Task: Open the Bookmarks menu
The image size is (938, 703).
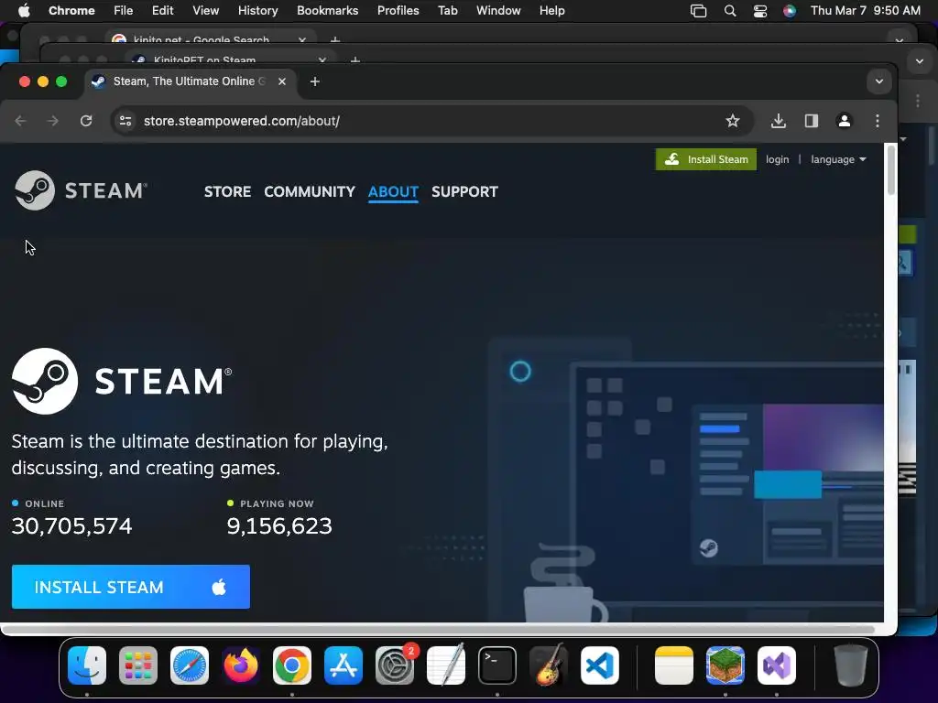Action: (327, 11)
